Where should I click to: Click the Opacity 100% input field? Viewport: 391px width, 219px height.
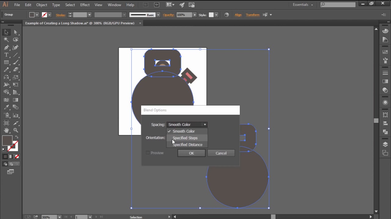[184, 15]
